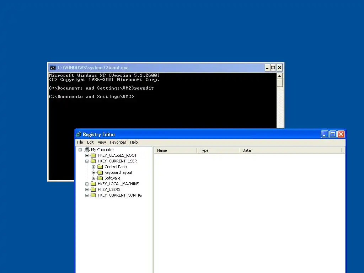The width and height of the screenshot is (364, 273).
Task: Select the My Computer label
Action: tap(102, 150)
